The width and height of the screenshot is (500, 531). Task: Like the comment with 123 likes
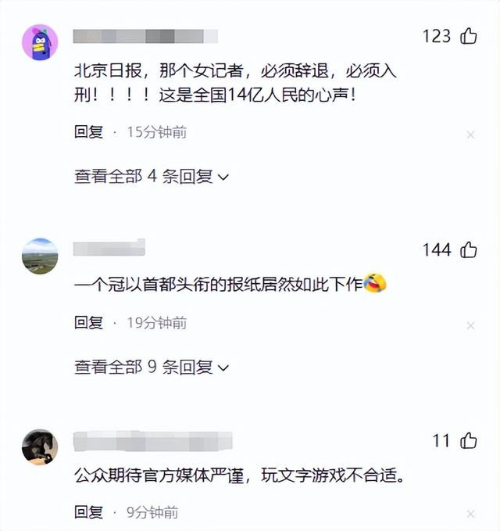tap(469, 36)
